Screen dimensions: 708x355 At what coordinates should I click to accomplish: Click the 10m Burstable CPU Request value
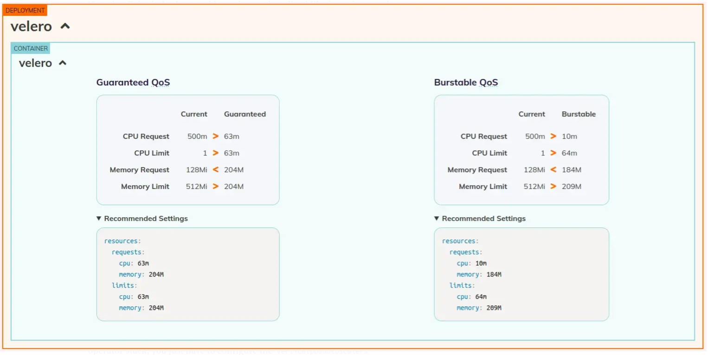click(569, 136)
